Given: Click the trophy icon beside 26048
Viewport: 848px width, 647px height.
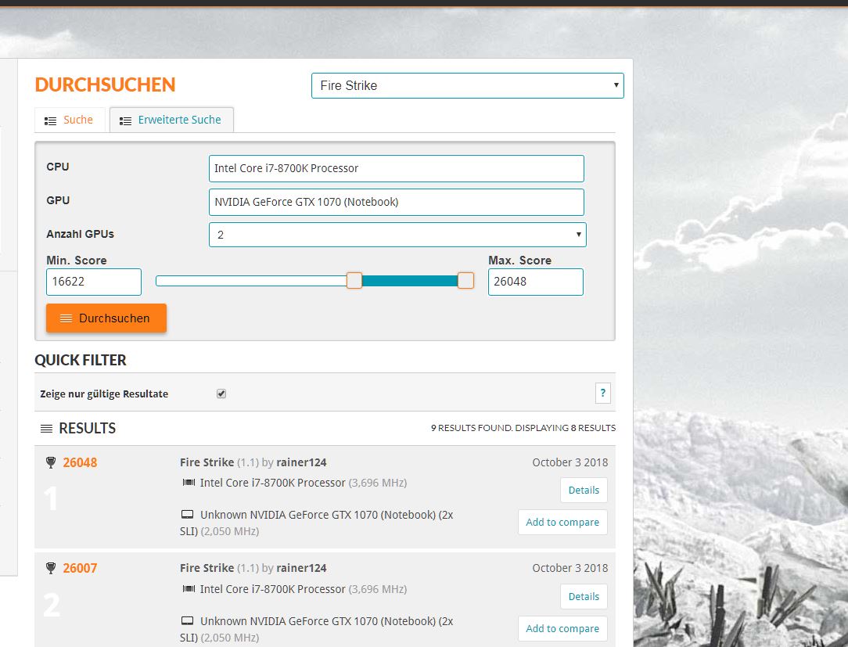Looking at the screenshot, I should tap(51, 462).
